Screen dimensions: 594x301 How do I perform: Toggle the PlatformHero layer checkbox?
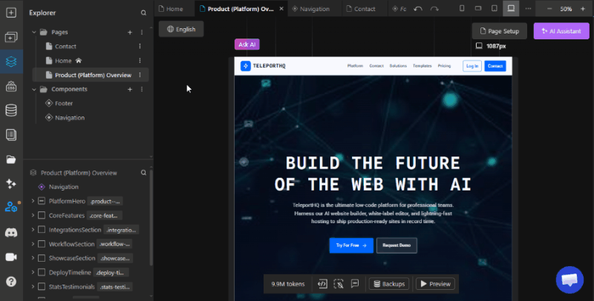pyautogui.click(x=42, y=201)
